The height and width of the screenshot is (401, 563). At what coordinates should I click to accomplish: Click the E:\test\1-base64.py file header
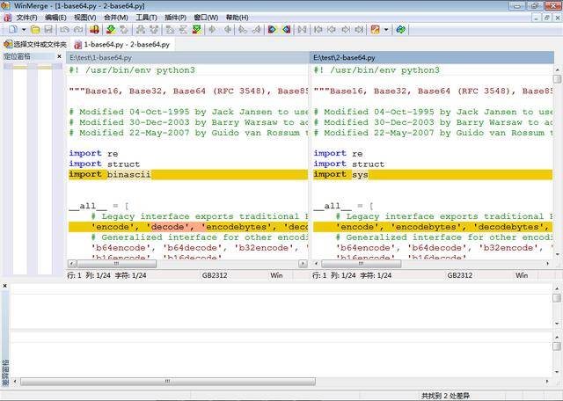(x=187, y=57)
